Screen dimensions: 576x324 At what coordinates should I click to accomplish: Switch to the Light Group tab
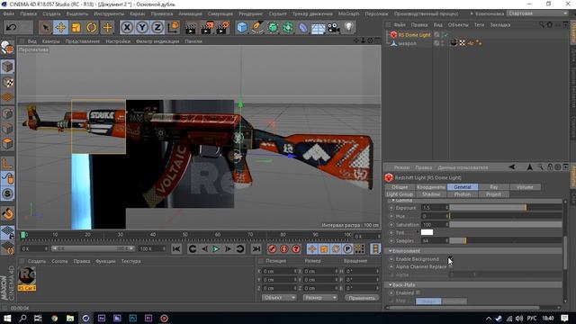400,194
